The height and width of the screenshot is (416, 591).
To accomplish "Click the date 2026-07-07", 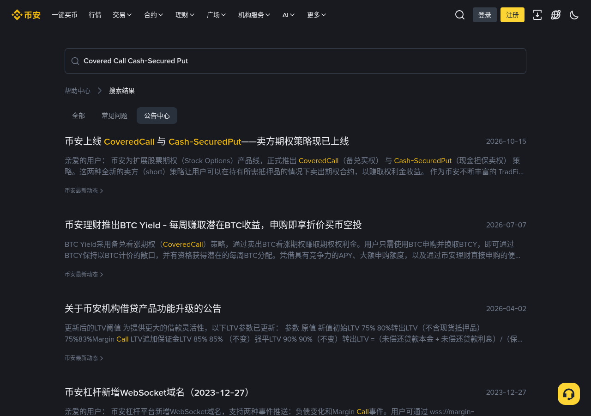I will click(506, 225).
